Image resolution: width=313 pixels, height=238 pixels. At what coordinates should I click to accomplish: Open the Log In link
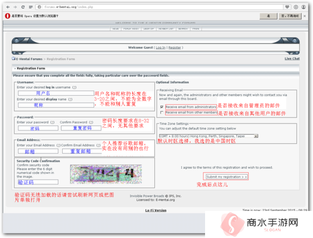click(160, 48)
